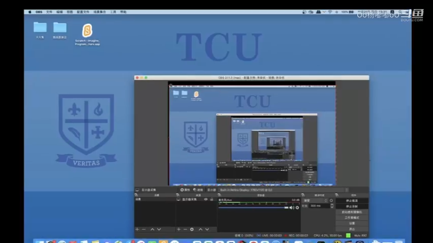Click the LIVE: 00:00:03 status text
Screen dimensions: 433x243
[272, 235]
